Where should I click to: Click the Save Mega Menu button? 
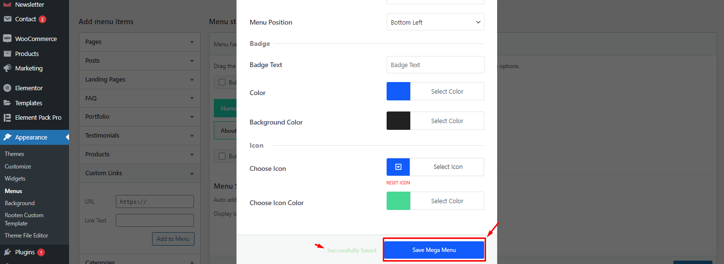434,250
